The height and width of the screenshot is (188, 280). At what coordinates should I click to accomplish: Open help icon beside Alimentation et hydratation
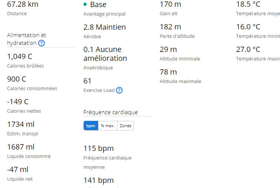tap(42, 43)
